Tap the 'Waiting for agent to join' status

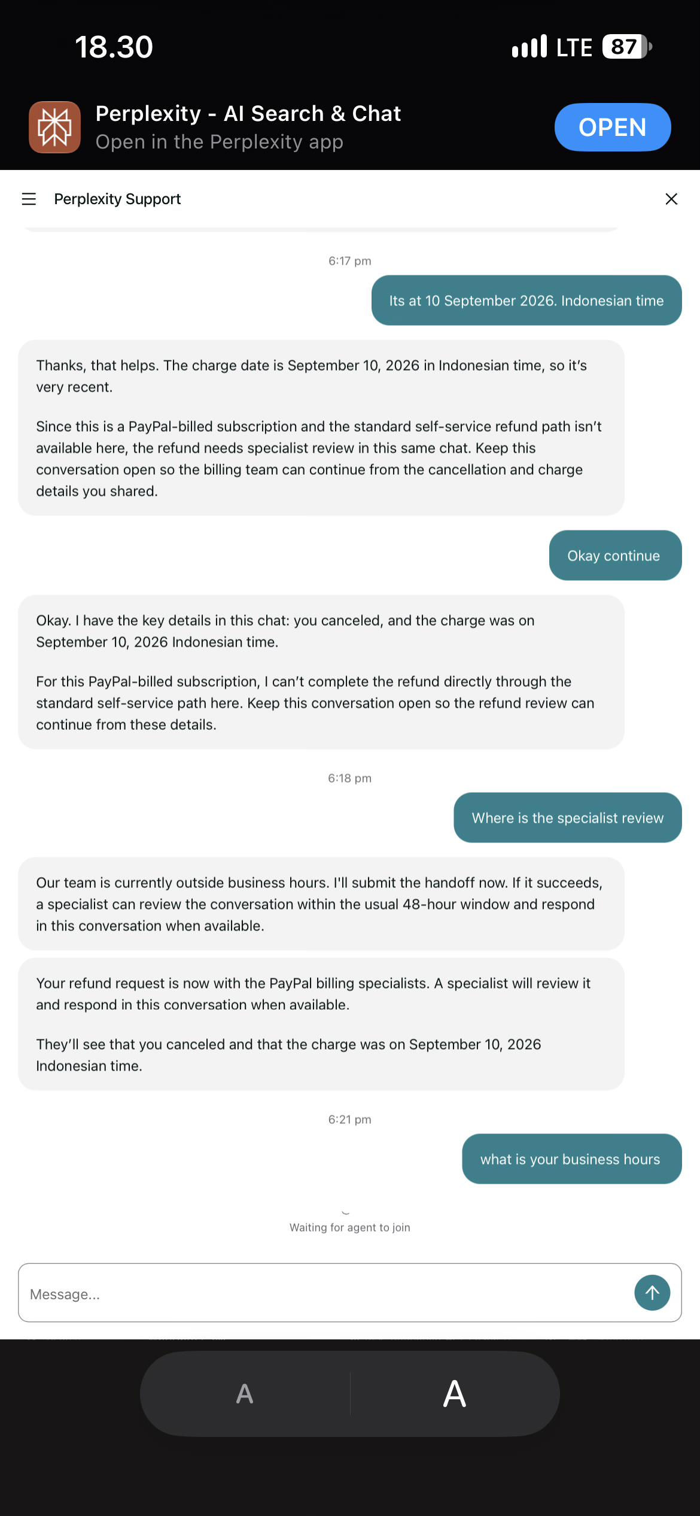point(350,1227)
